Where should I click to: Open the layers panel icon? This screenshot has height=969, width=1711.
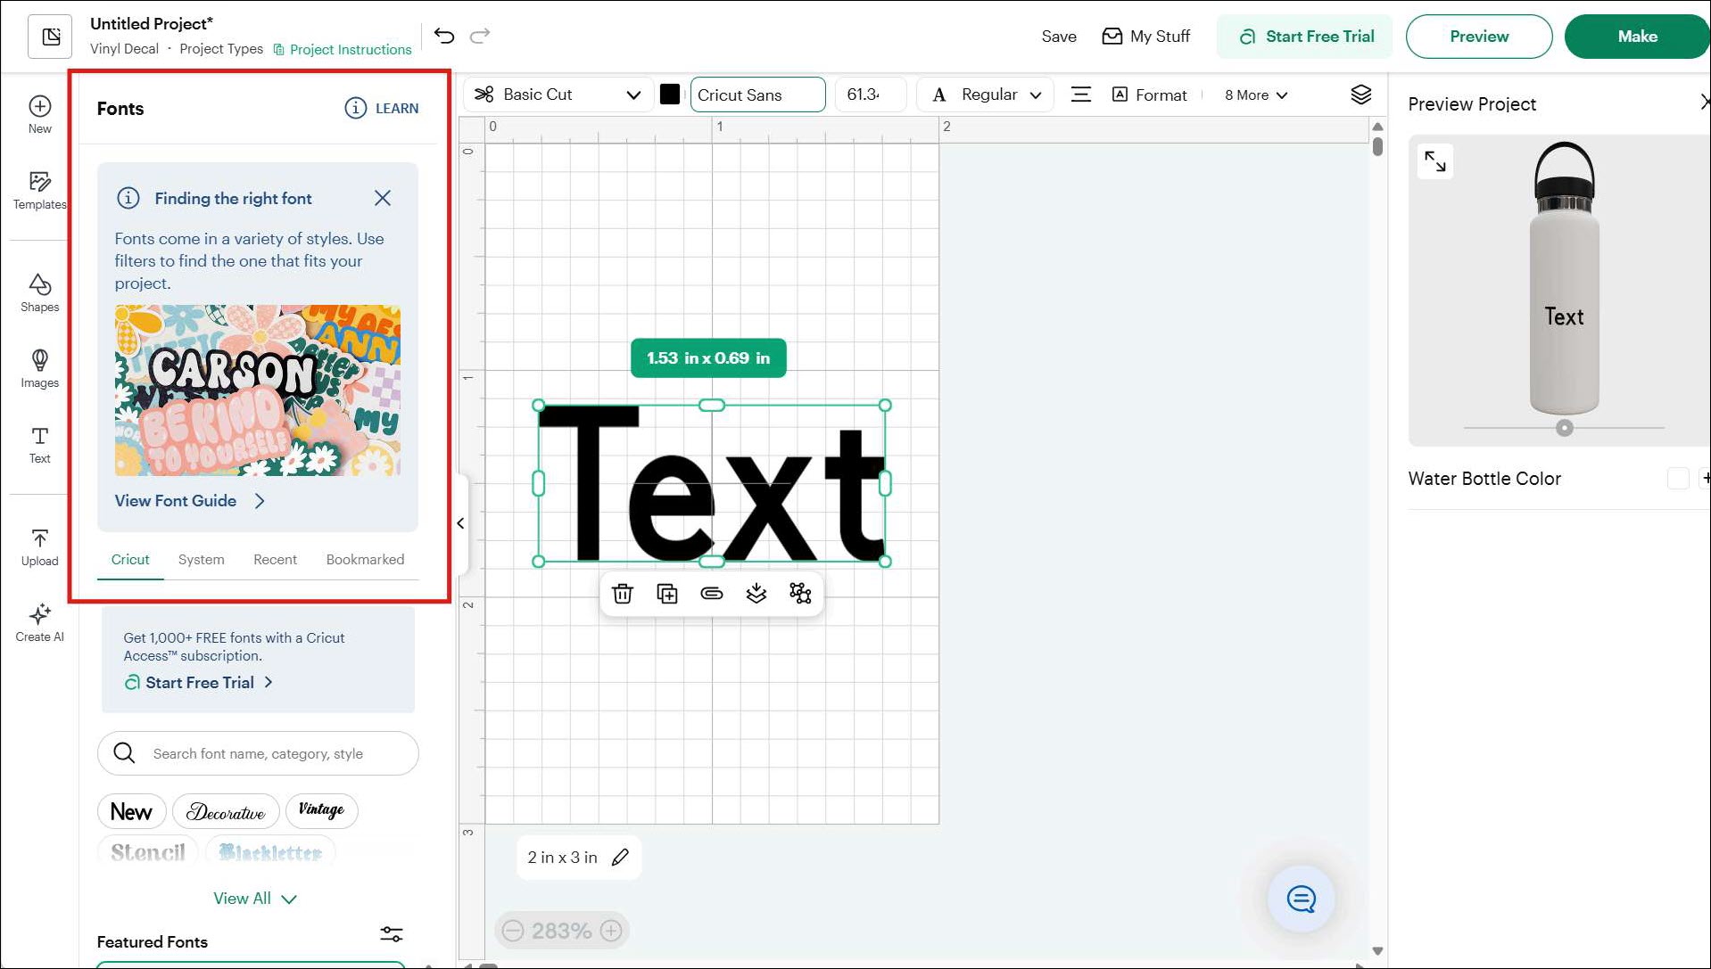(x=1360, y=94)
